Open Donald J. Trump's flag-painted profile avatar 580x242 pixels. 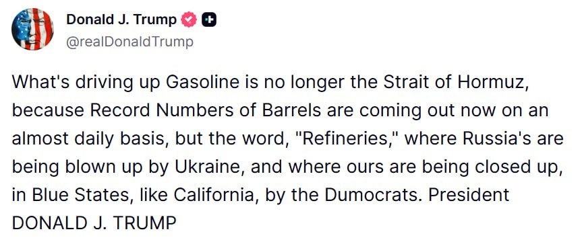coord(32,29)
